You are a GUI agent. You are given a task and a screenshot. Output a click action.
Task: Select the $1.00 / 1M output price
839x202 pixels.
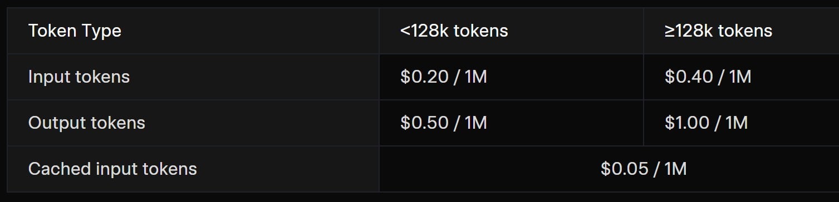tap(706, 123)
